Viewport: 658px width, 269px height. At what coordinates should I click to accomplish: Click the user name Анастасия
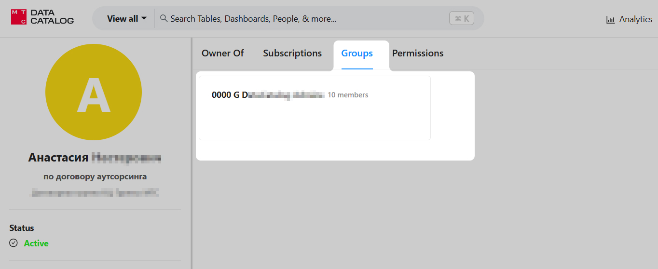click(58, 158)
